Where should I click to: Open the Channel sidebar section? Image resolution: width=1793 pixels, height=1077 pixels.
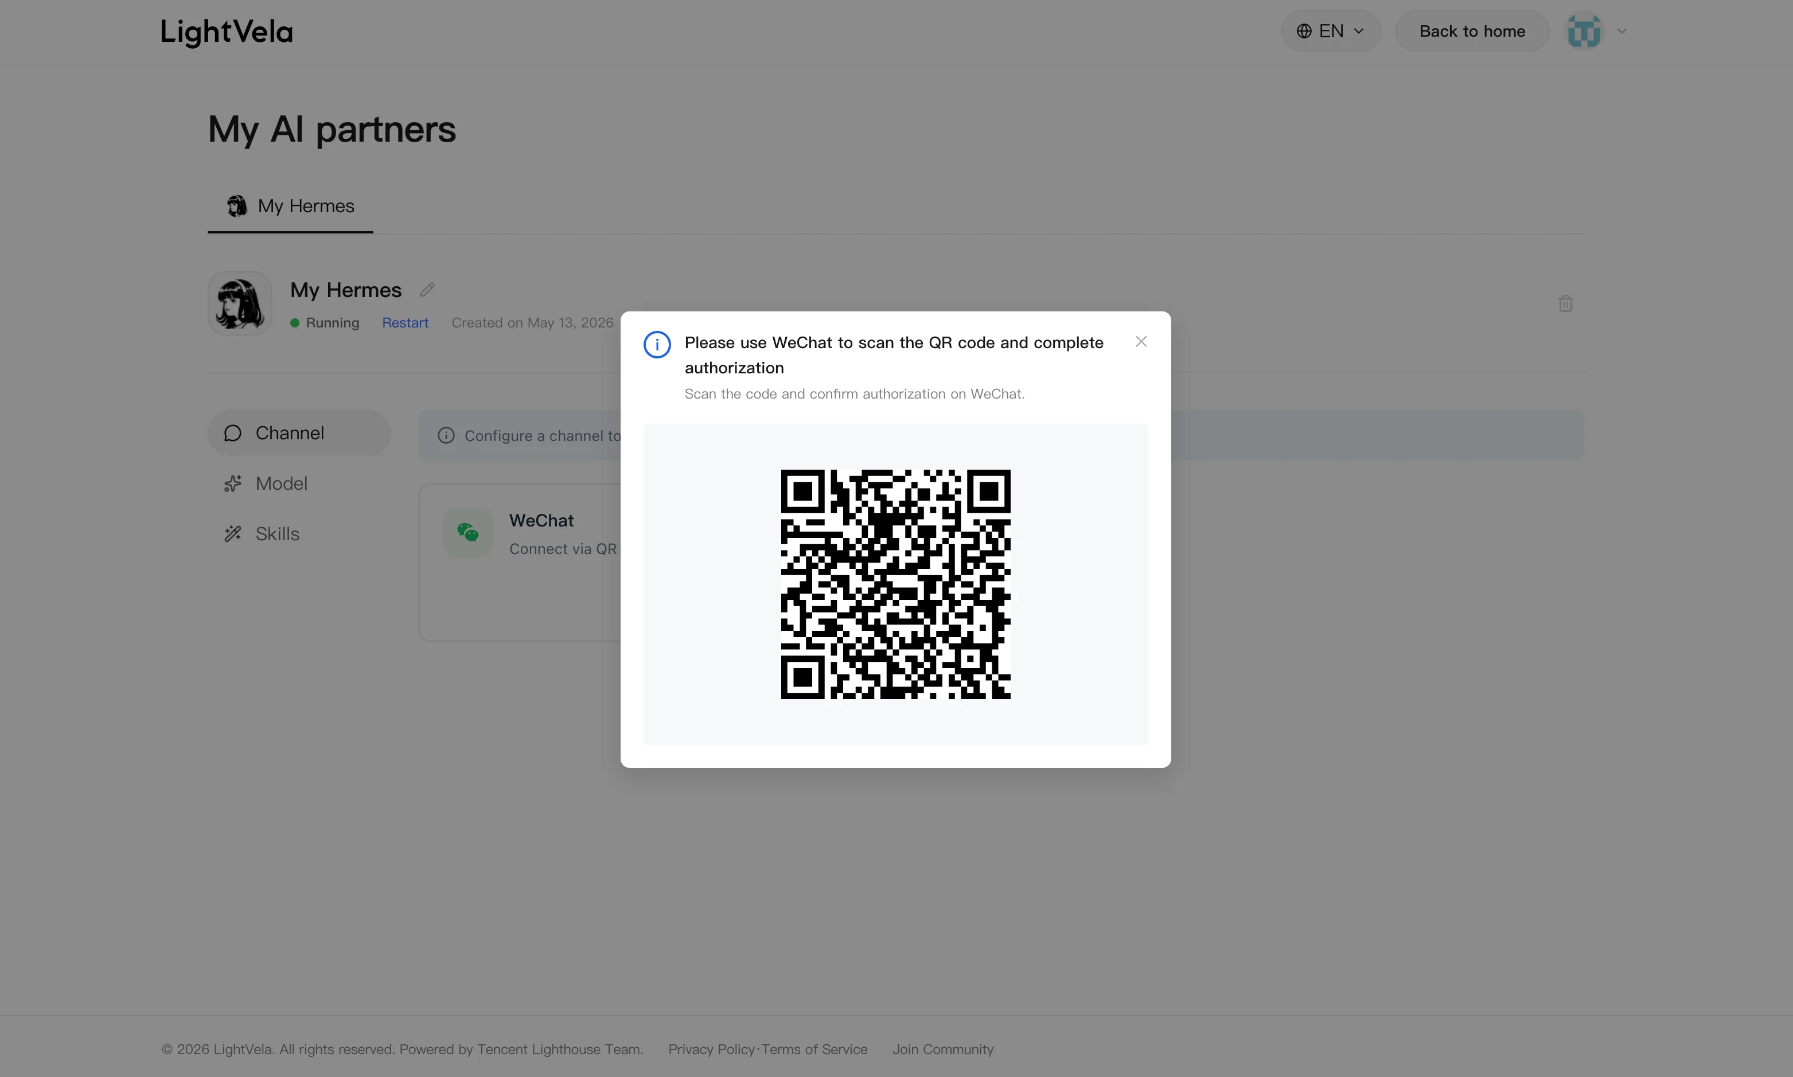click(x=299, y=434)
